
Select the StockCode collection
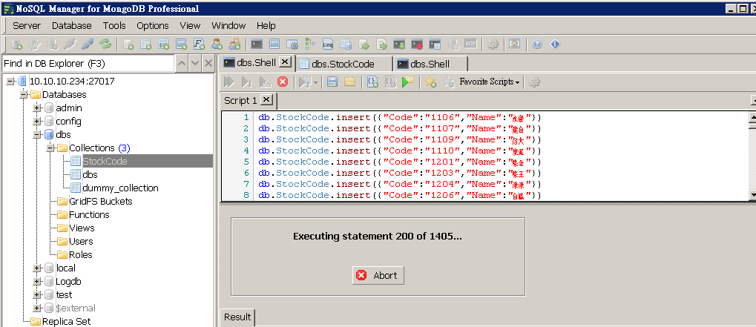pyautogui.click(x=105, y=162)
